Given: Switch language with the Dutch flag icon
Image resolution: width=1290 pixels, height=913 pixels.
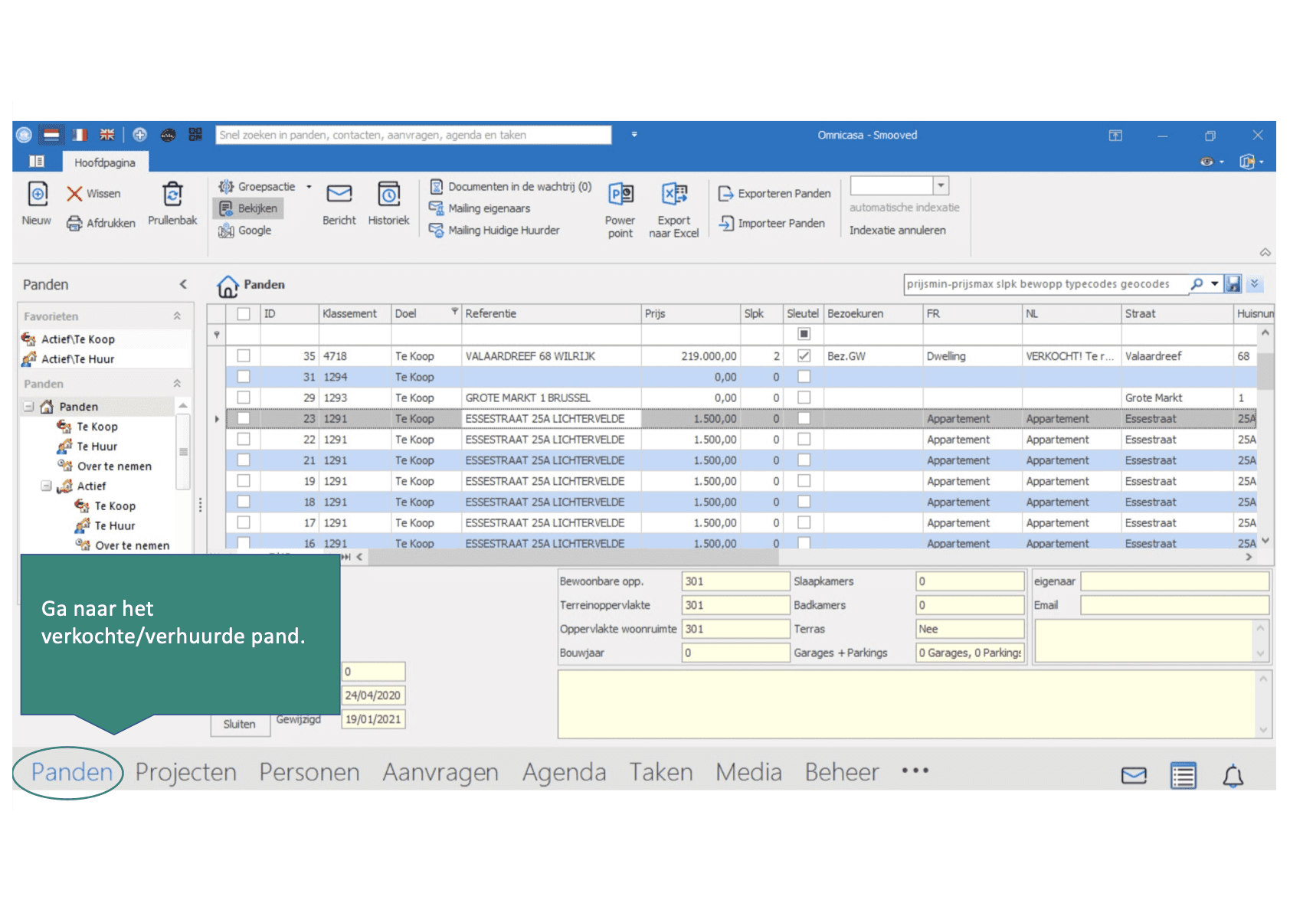Looking at the screenshot, I should [51, 135].
